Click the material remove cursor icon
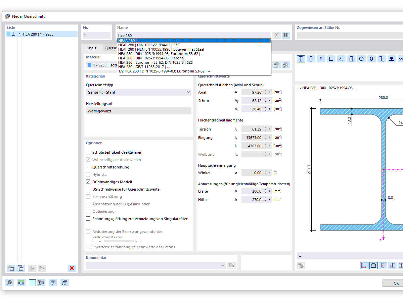The height and width of the screenshot is (302, 403). pos(285,65)
